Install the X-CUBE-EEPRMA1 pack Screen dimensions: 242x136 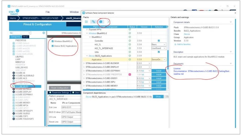[159, 71]
